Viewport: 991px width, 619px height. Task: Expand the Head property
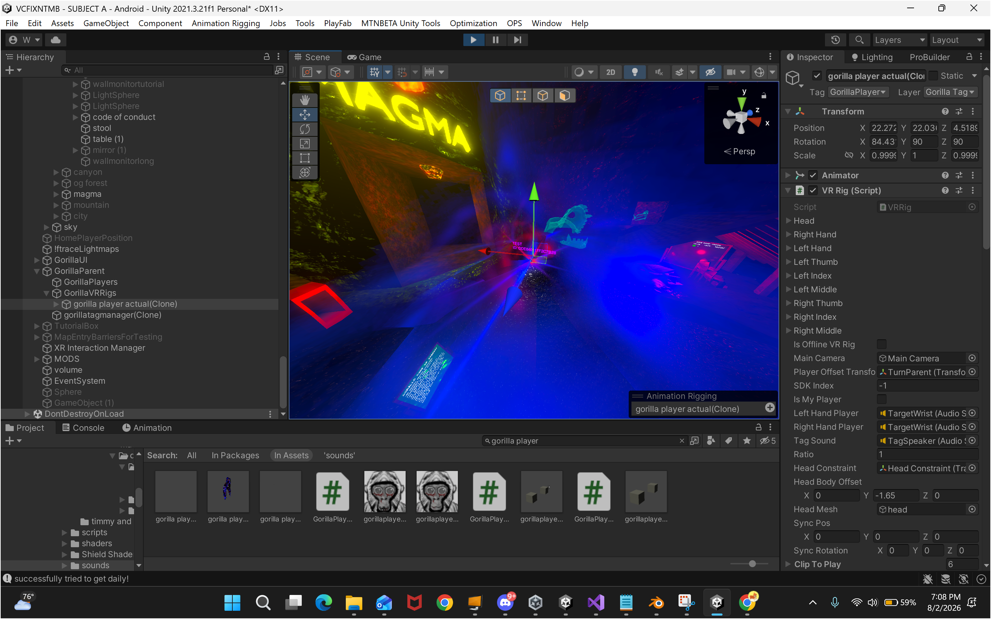(x=788, y=221)
